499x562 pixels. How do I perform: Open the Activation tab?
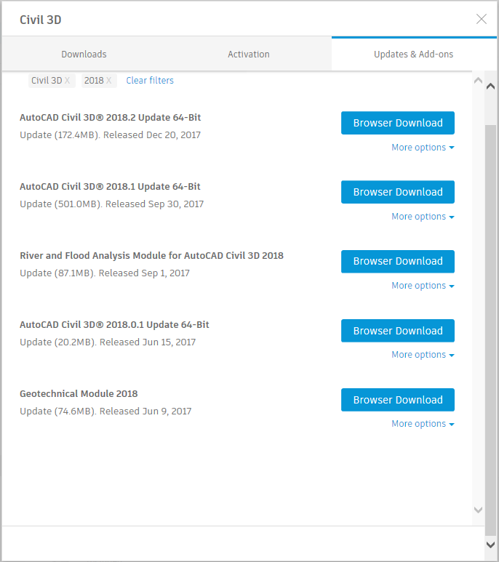pos(249,54)
